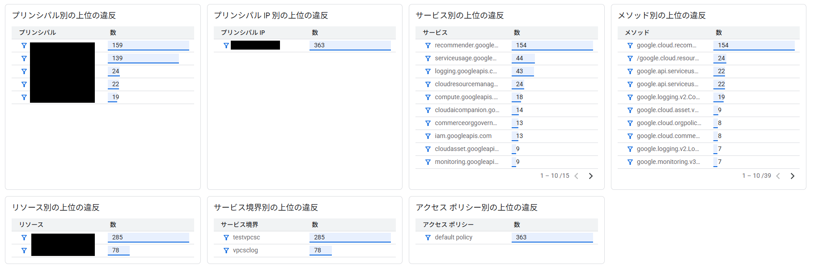
Task: Filter by commerceorggovern... service
Action: coord(428,123)
